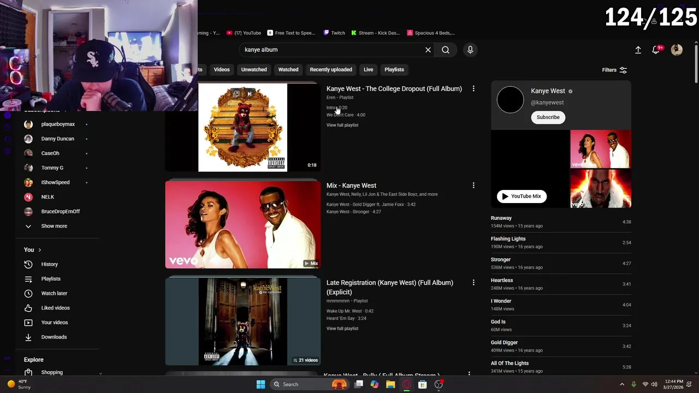
Task: Play Runaway from the song list
Action: click(x=561, y=222)
